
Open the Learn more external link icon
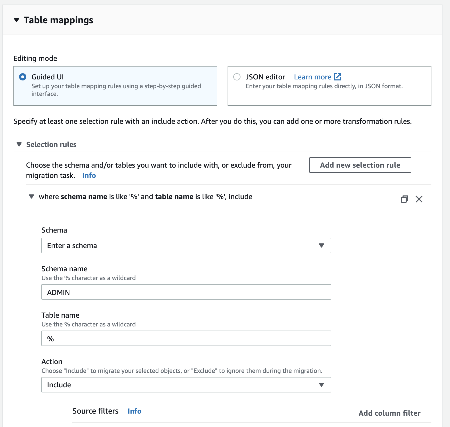(337, 77)
